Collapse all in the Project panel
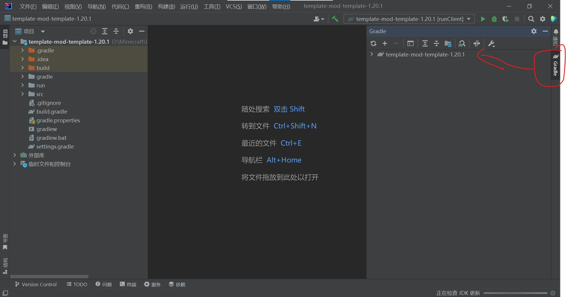The height and width of the screenshot is (297, 566). [x=116, y=31]
